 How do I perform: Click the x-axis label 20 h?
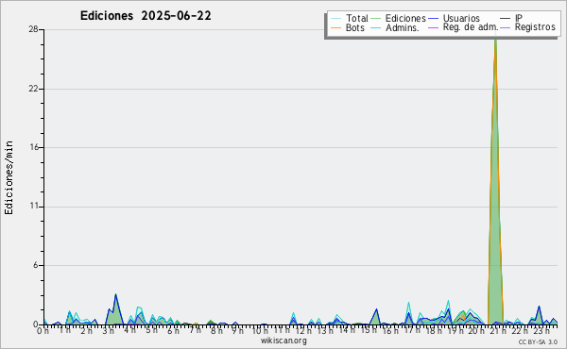[x=476, y=331]
